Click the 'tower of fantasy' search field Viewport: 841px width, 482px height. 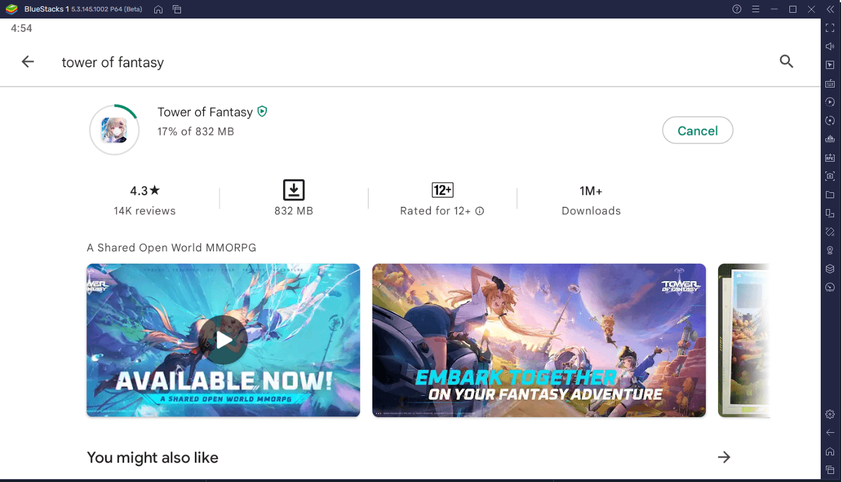click(113, 63)
